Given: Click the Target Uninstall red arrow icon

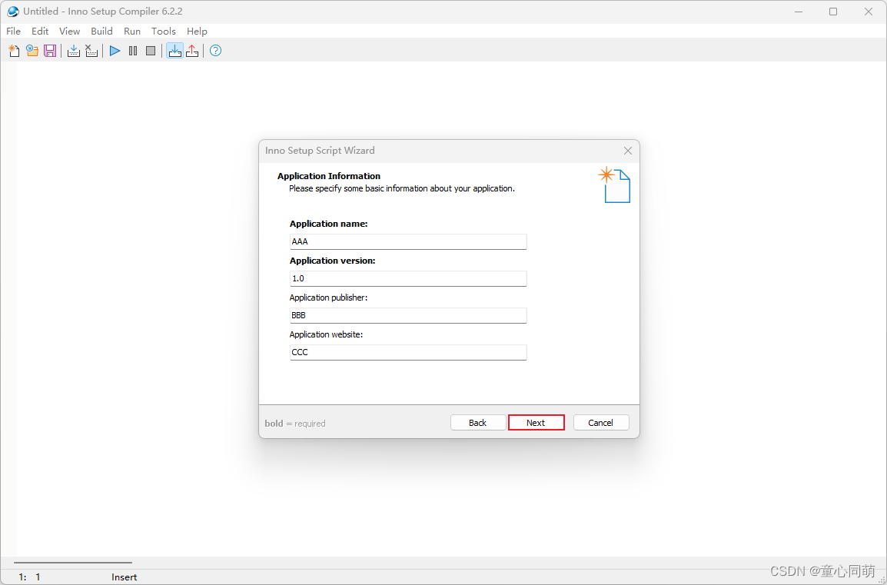Looking at the screenshot, I should (192, 51).
